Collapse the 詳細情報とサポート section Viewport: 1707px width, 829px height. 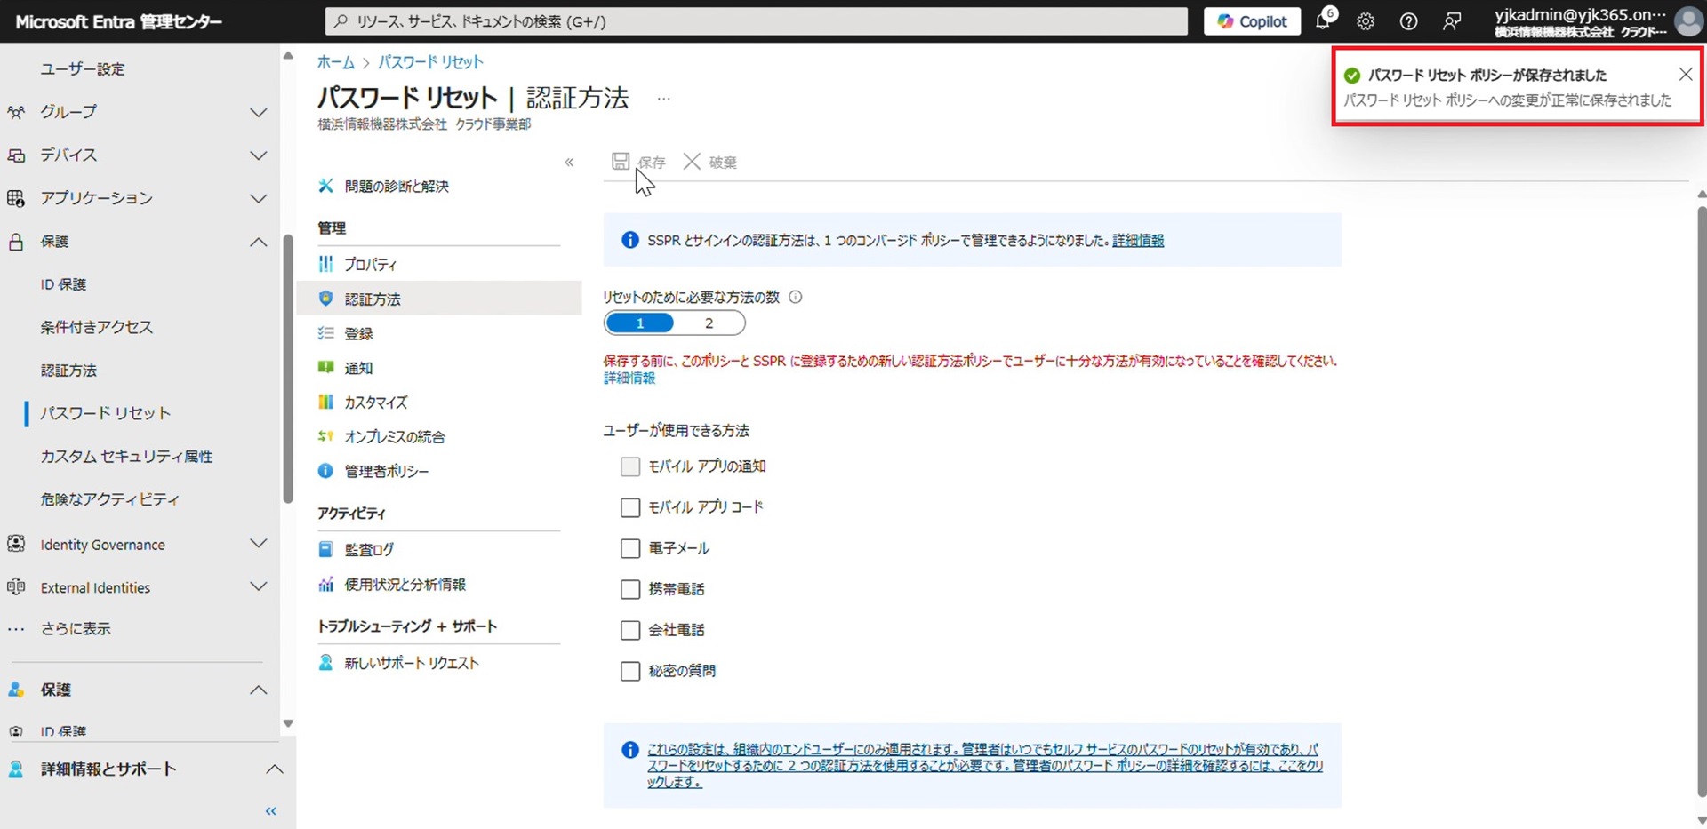click(275, 769)
